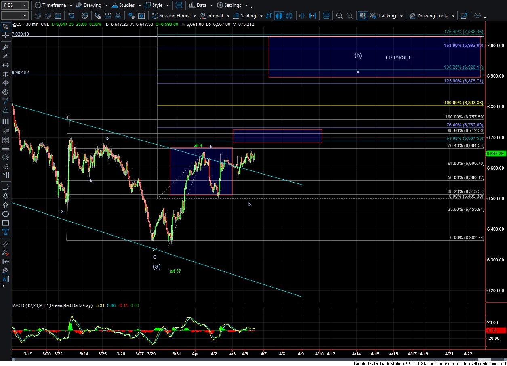The width and height of the screenshot is (507, 366).
Task: Toggle candlestick bar type
Action: (279, 16)
